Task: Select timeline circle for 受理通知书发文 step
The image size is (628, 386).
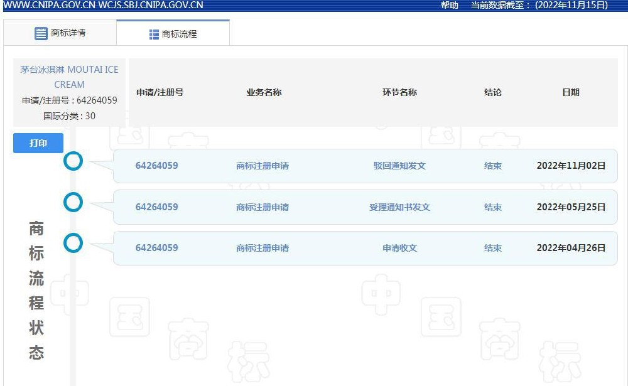Action: click(x=73, y=202)
